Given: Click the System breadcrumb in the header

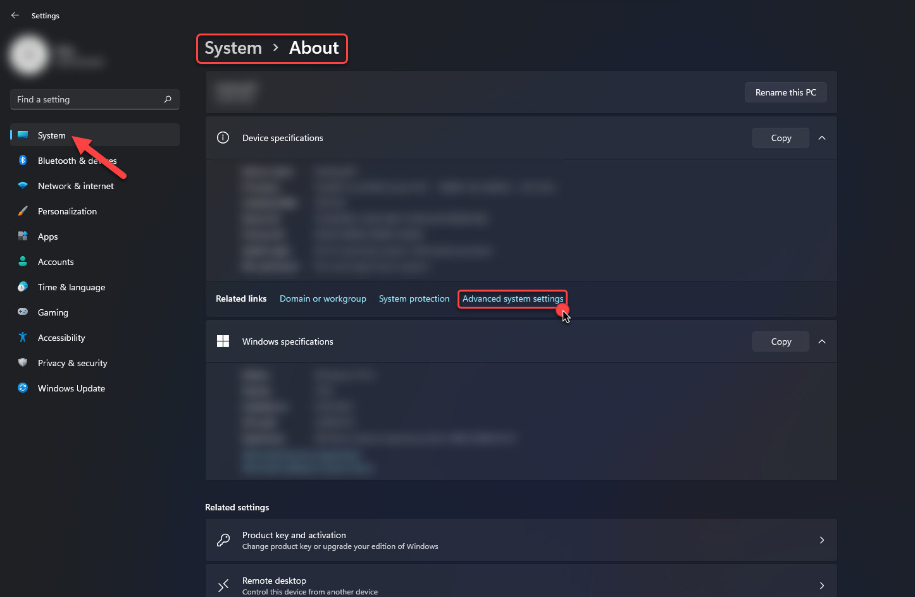Looking at the screenshot, I should click(233, 48).
